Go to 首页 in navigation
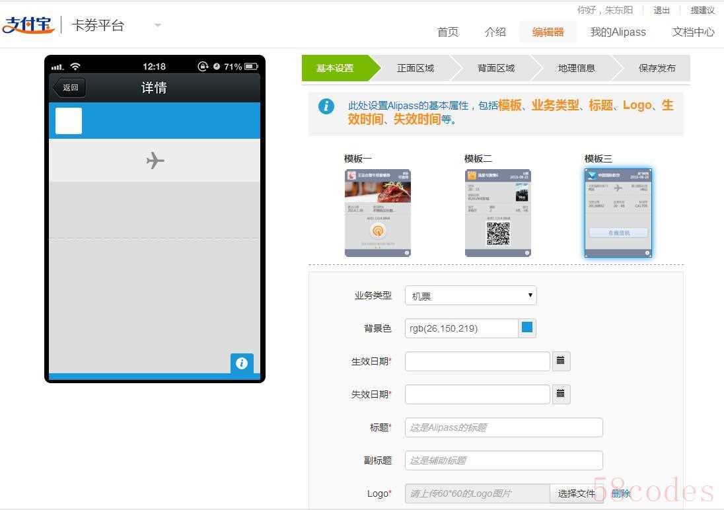Screen dimensions: 724x510 tap(448, 32)
